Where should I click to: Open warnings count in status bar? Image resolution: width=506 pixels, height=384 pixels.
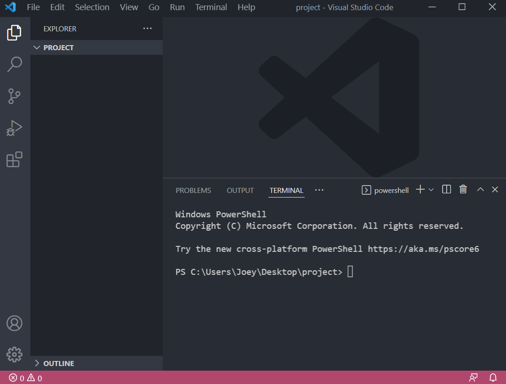[x=34, y=378]
